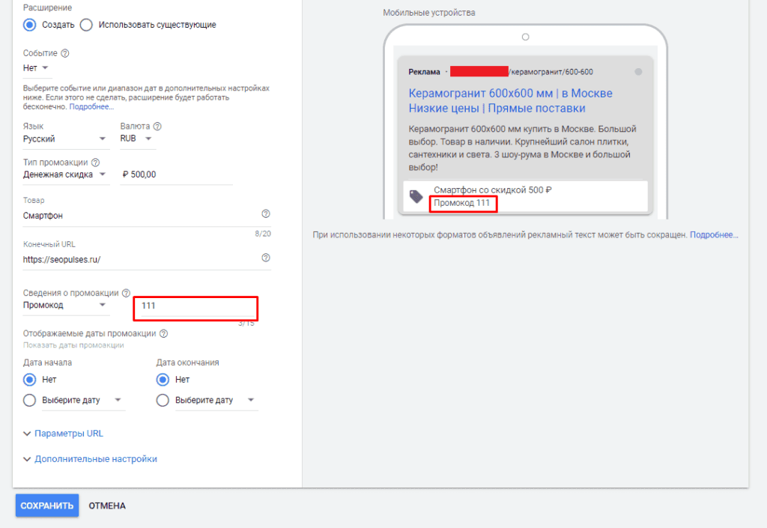Screen dimensions: 767x528
Task: Select Выберите дату radio under Дата окончания
Action: point(163,400)
